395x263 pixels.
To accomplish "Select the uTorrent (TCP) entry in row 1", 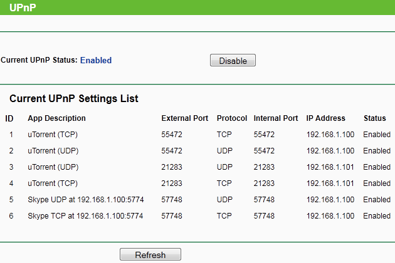I will 53,135.
